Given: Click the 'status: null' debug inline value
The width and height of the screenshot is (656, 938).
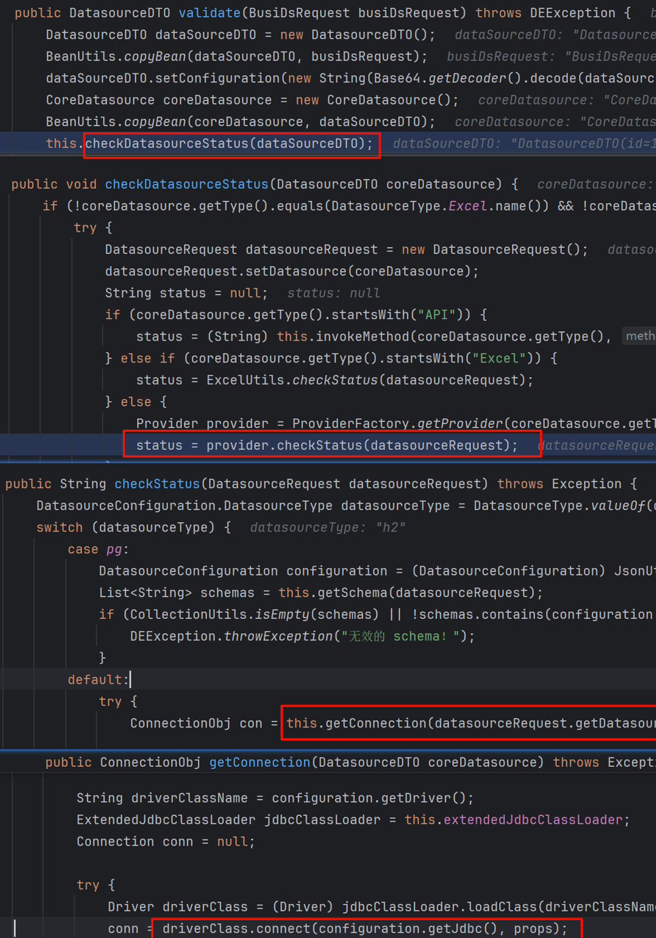Looking at the screenshot, I should pyautogui.click(x=333, y=293).
